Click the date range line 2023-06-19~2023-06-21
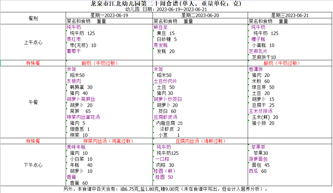Screen dimensions: 333x193 [182, 9]
